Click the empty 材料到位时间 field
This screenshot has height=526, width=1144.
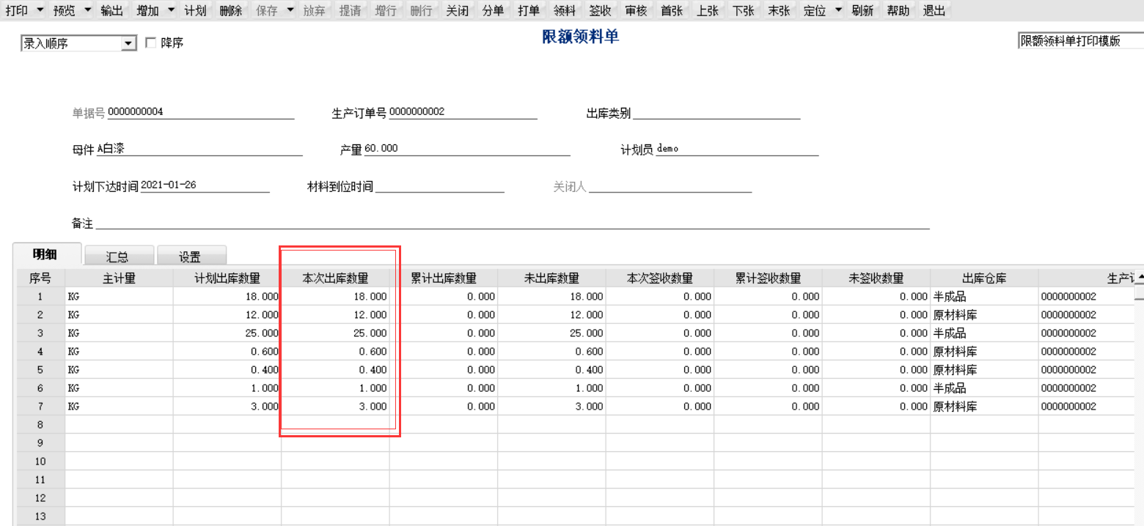point(439,186)
